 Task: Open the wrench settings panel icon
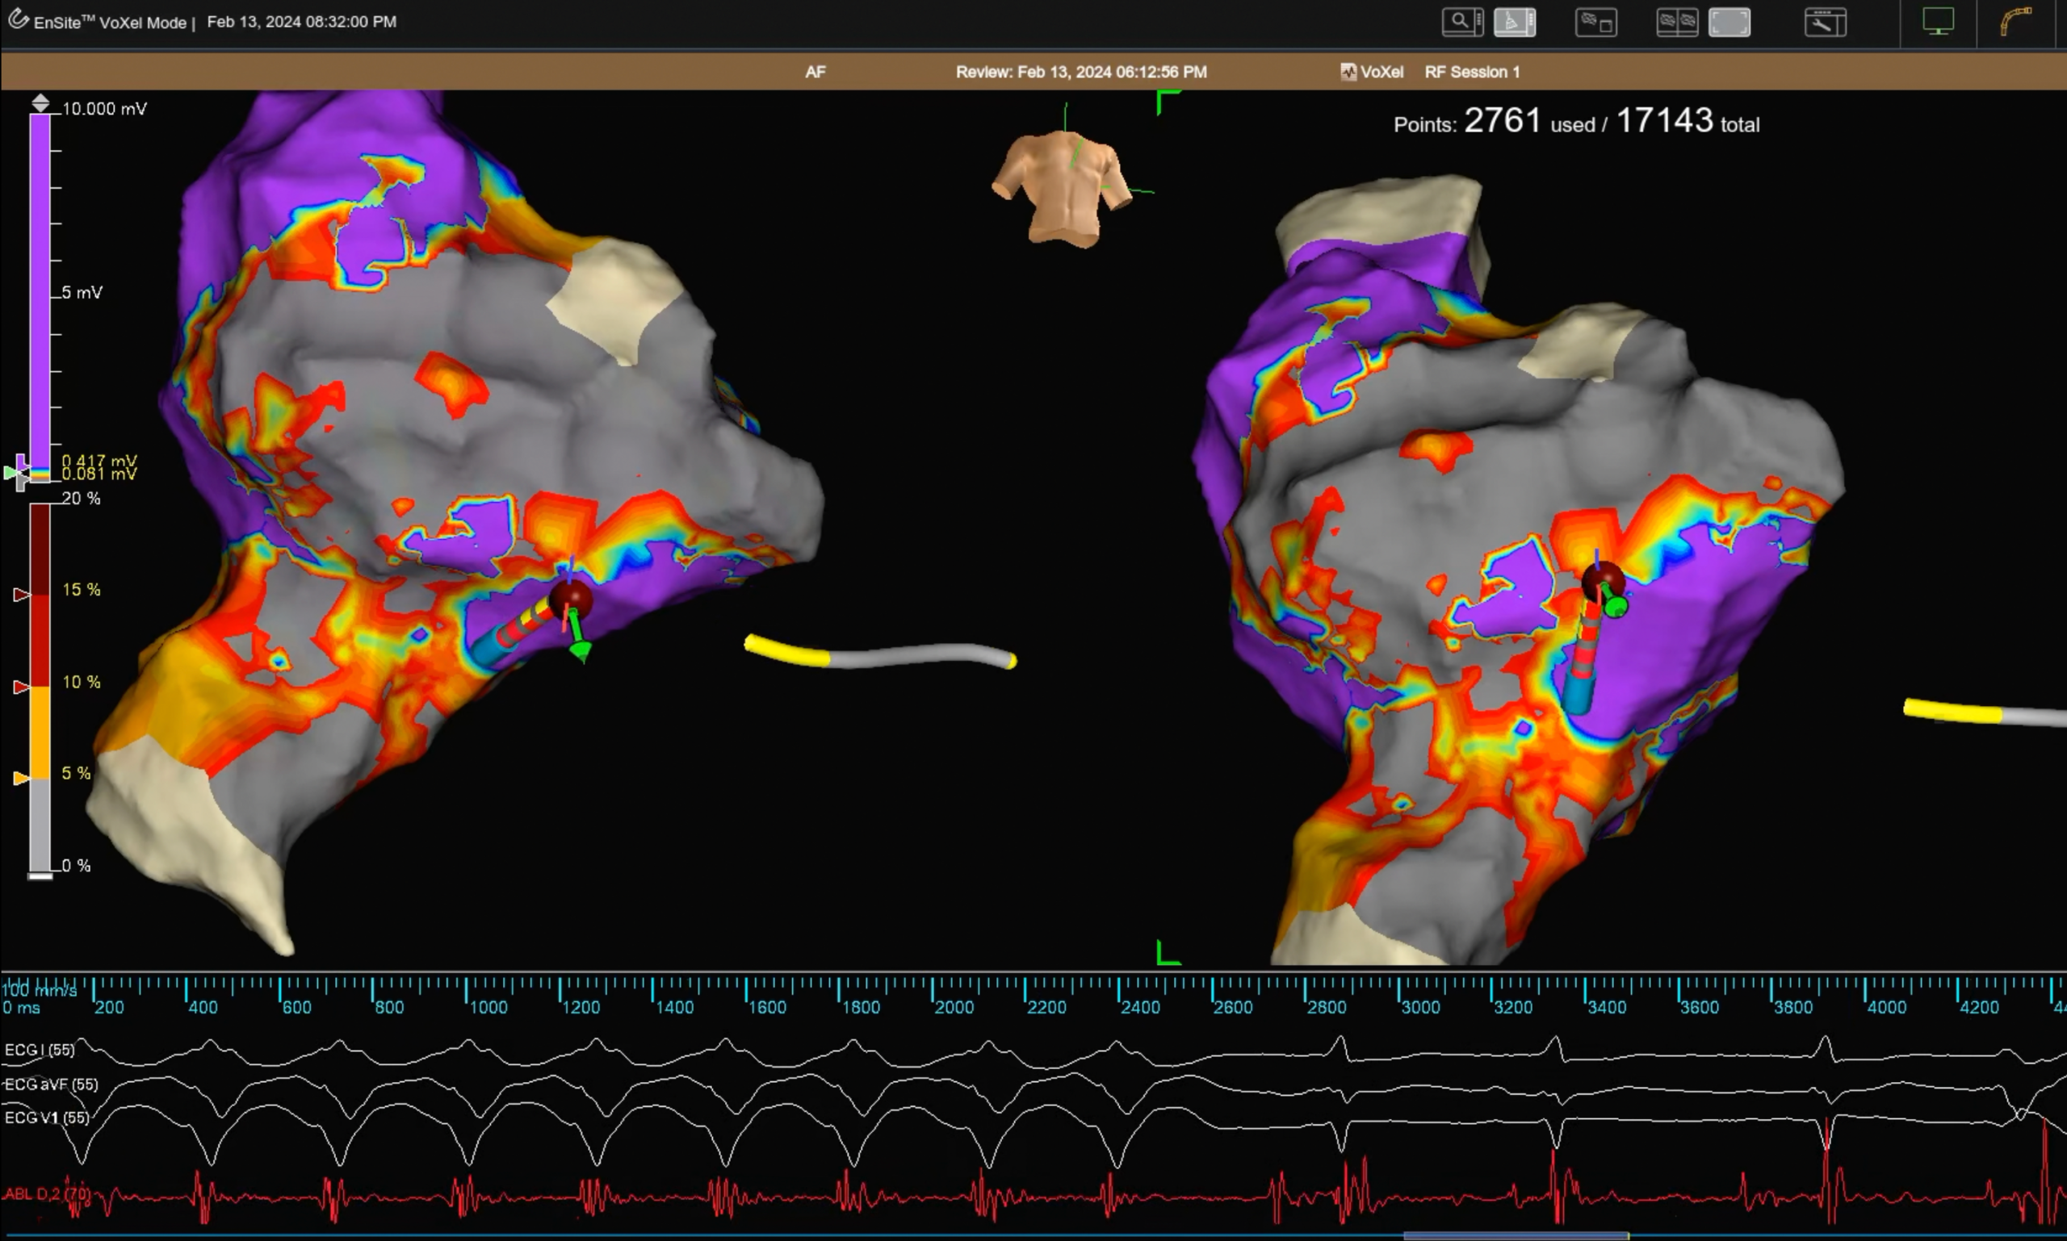pyautogui.click(x=1825, y=23)
